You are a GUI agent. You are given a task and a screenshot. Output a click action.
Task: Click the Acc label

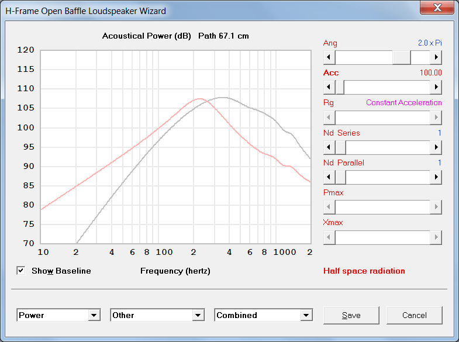pos(331,72)
